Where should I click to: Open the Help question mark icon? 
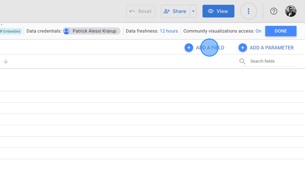click(274, 11)
